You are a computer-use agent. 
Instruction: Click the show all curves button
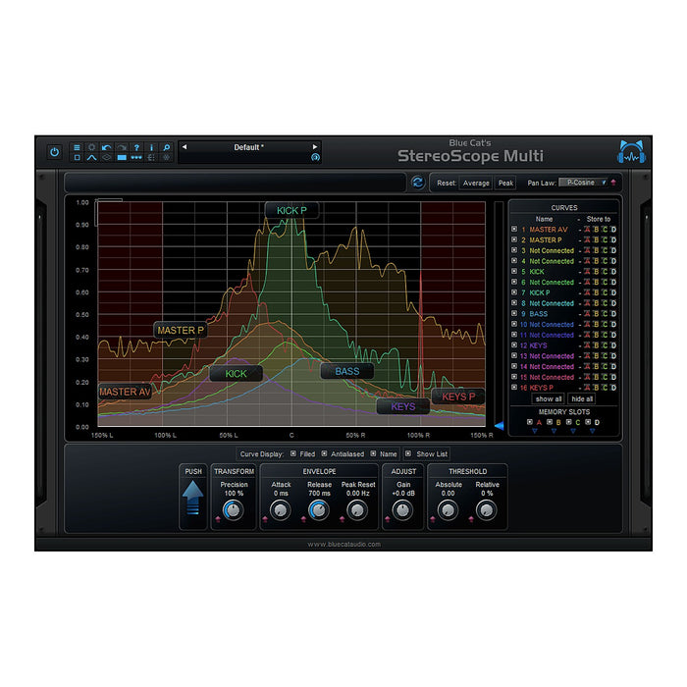pos(548,399)
